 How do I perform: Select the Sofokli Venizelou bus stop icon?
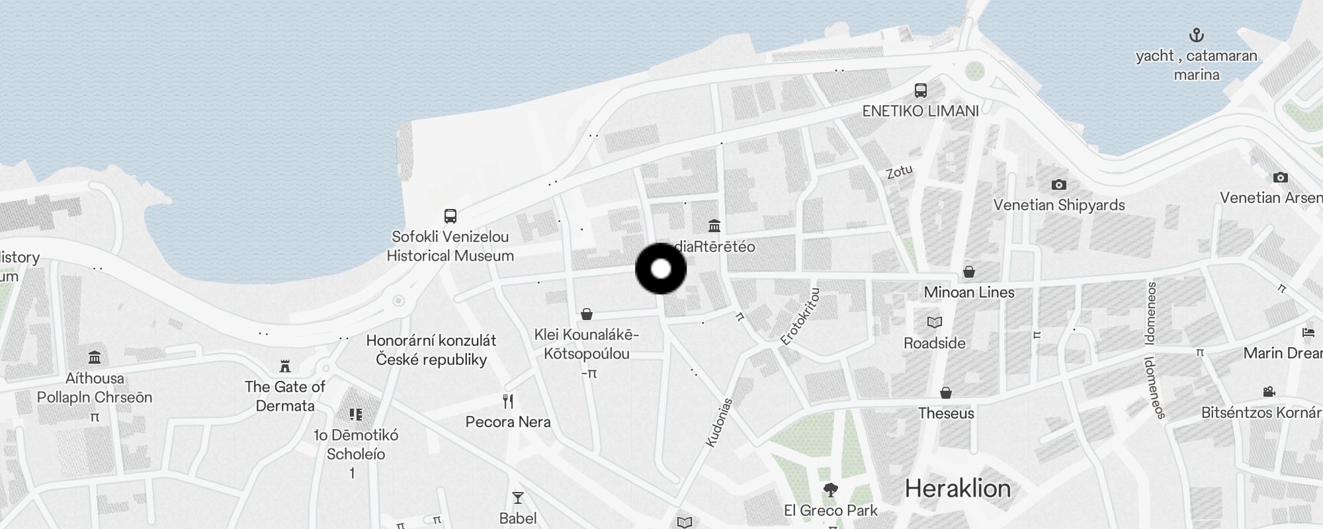pos(450,216)
